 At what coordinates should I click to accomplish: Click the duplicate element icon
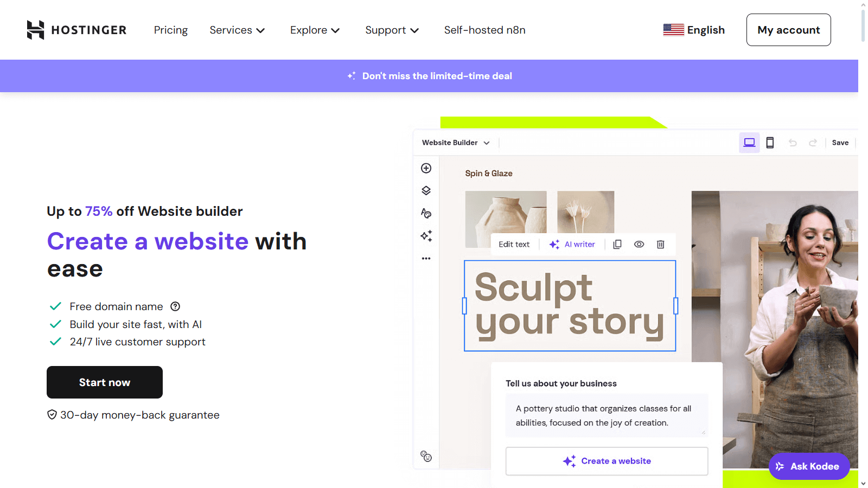click(617, 245)
